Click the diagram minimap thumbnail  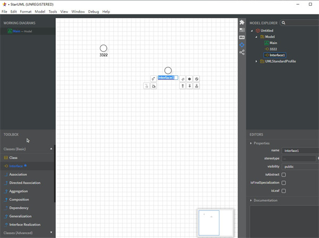[x=208, y=223]
